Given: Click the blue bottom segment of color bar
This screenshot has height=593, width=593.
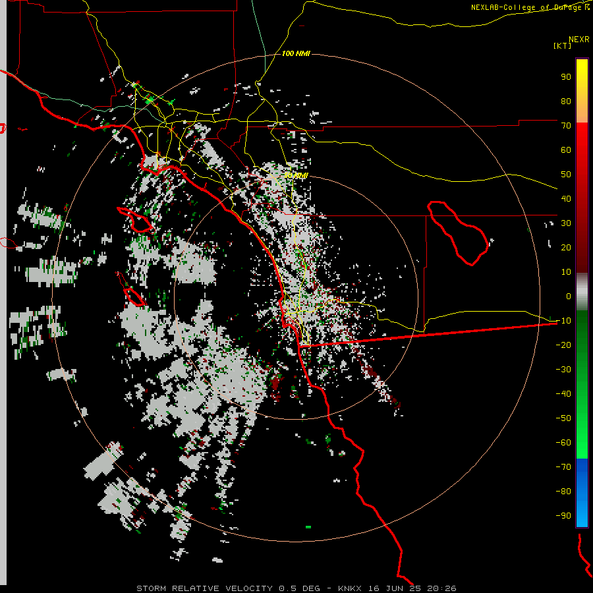Looking at the screenshot, I should coord(582,493).
